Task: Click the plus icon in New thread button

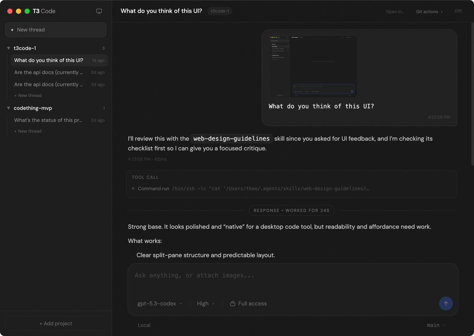Action: point(12,30)
